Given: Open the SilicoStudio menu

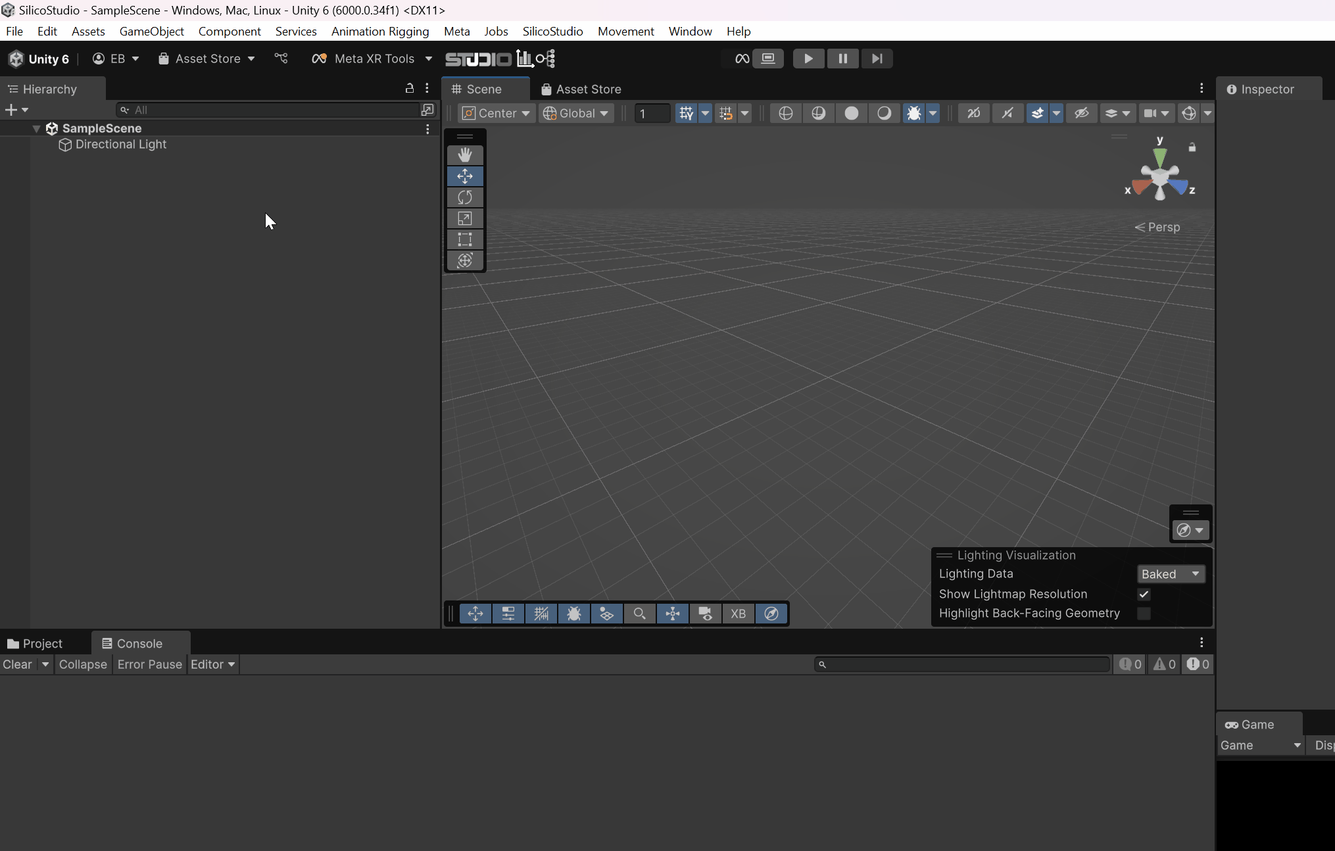Looking at the screenshot, I should 552,31.
